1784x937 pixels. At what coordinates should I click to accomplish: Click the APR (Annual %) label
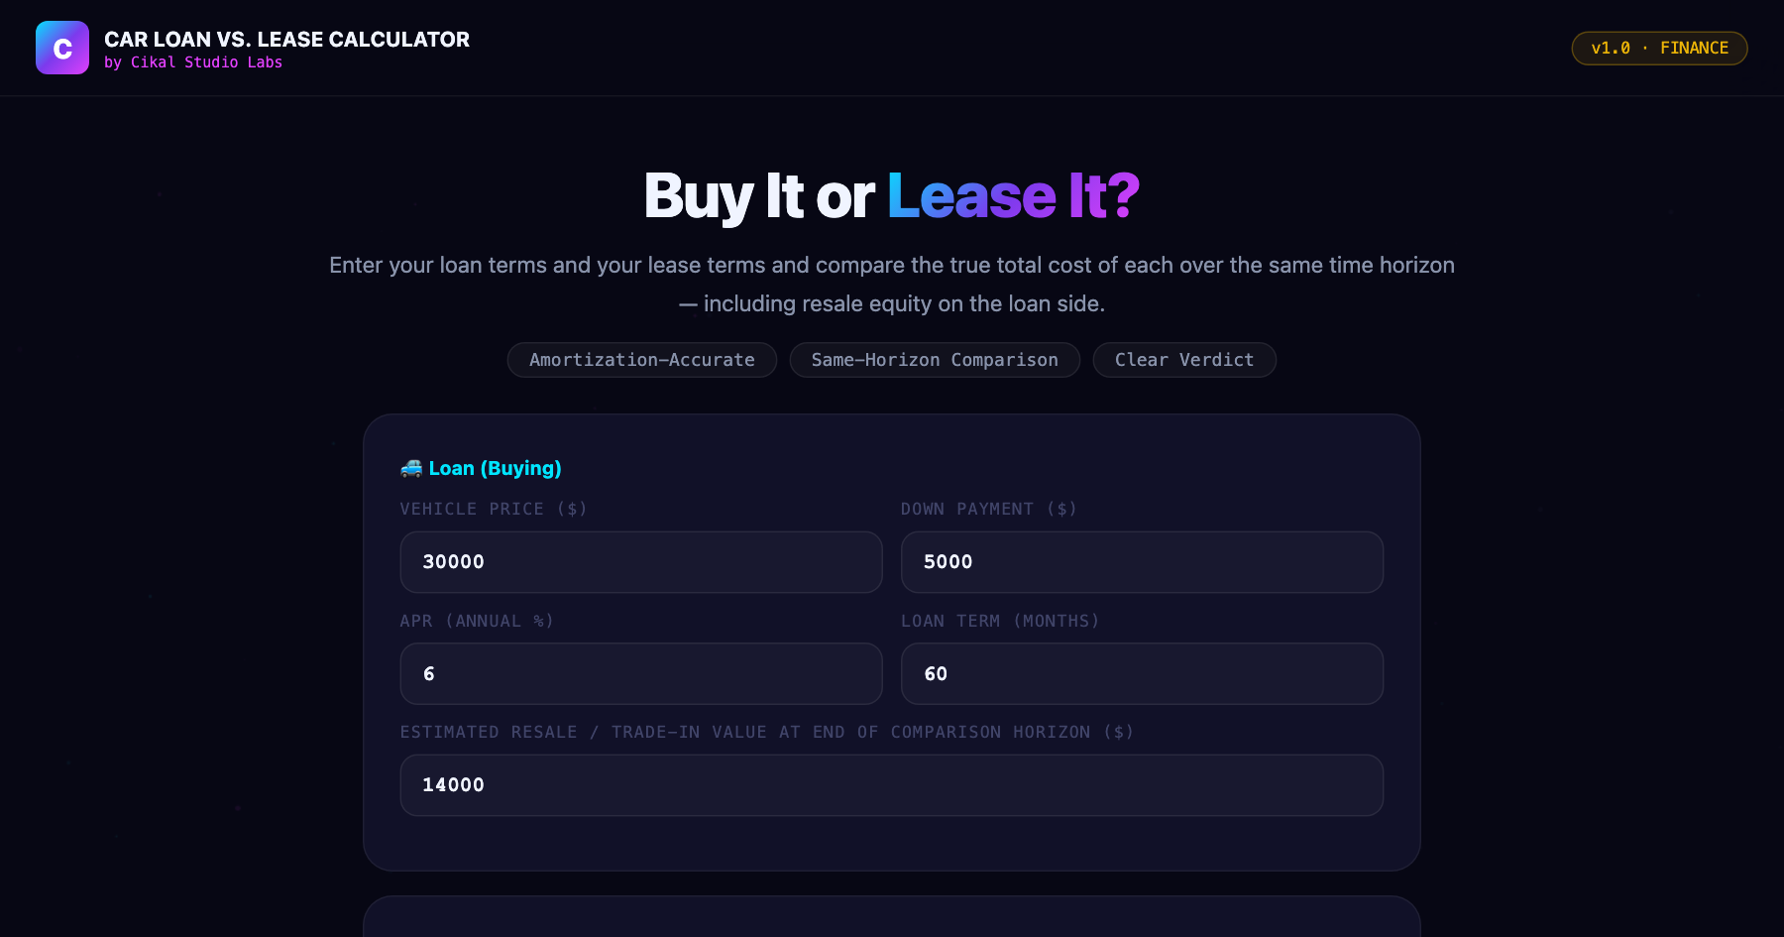pos(477,621)
